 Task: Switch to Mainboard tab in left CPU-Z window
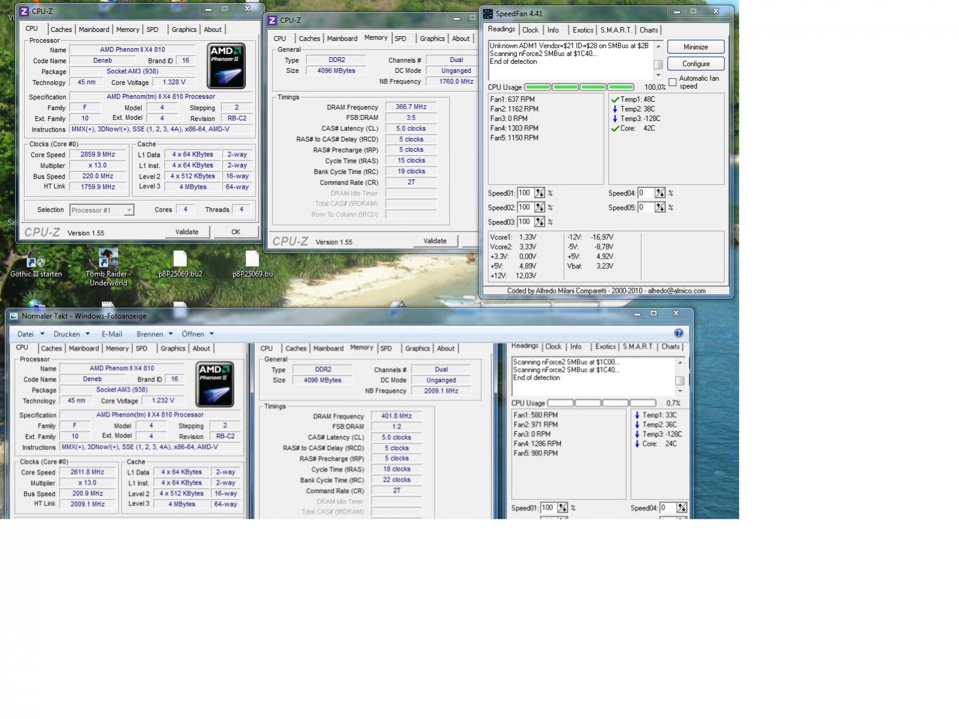pyautogui.click(x=94, y=30)
